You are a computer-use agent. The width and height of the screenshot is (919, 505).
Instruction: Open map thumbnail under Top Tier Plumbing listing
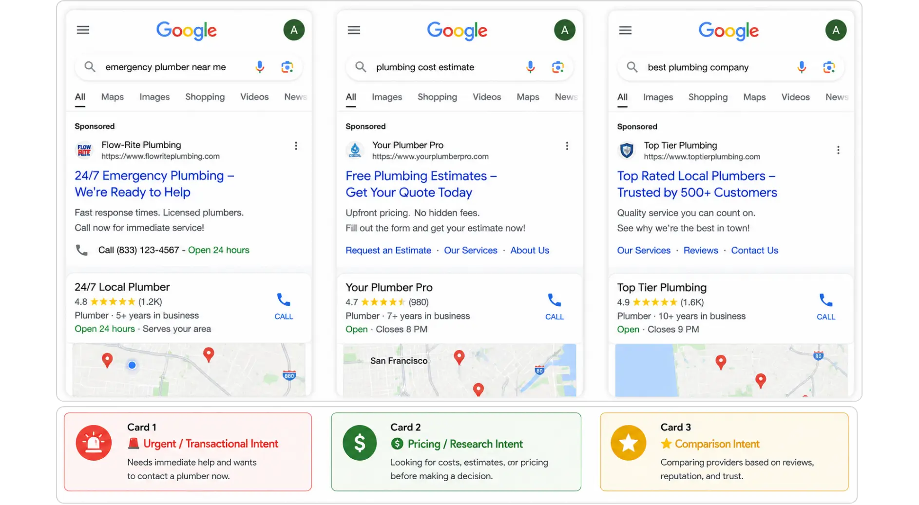coord(731,370)
